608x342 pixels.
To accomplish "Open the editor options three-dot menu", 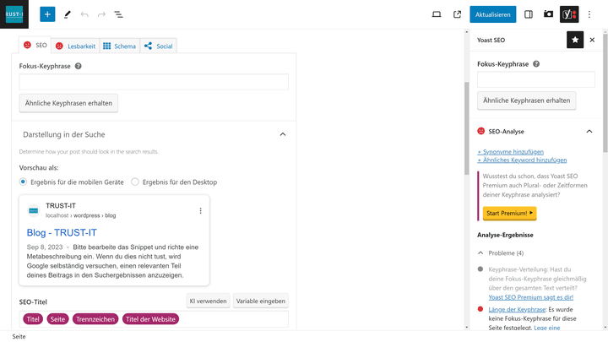I will click(589, 14).
